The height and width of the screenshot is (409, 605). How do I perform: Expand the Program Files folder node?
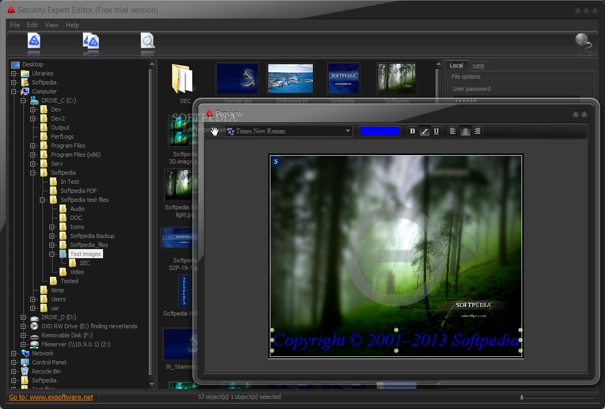click(x=33, y=146)
